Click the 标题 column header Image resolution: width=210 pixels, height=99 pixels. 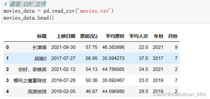pos(42,36)
